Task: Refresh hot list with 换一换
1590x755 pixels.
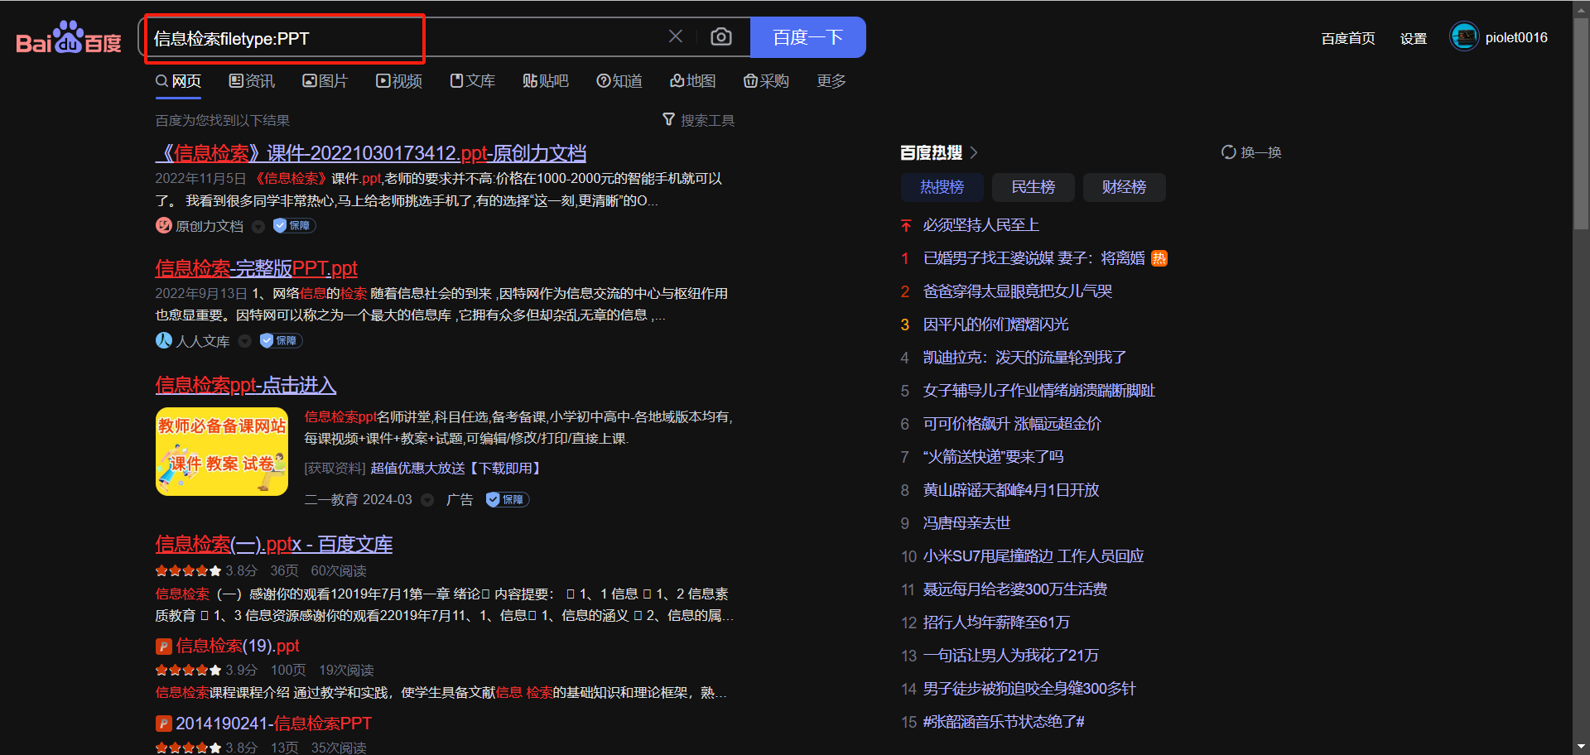Action: click(x=1250, y=152)
